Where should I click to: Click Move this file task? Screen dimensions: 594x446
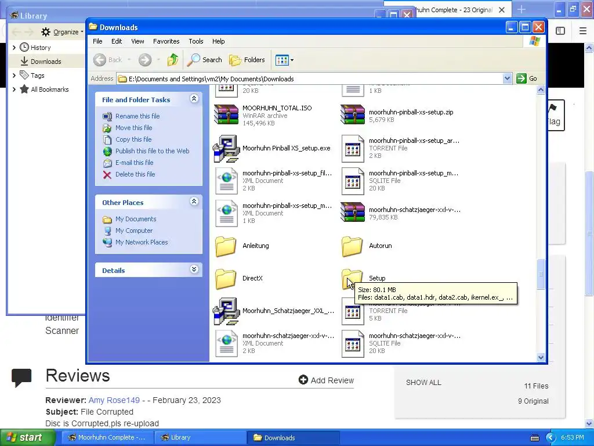(x=134, y=128)
